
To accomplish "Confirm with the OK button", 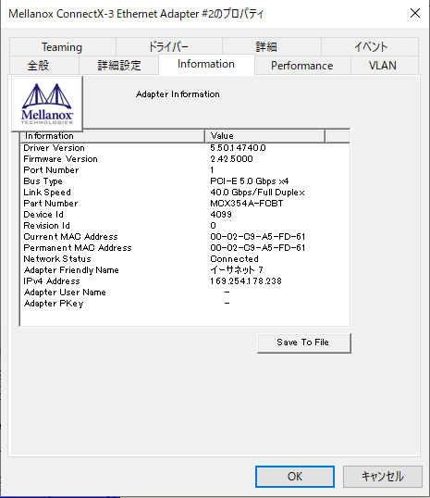I will coord(295,477).
